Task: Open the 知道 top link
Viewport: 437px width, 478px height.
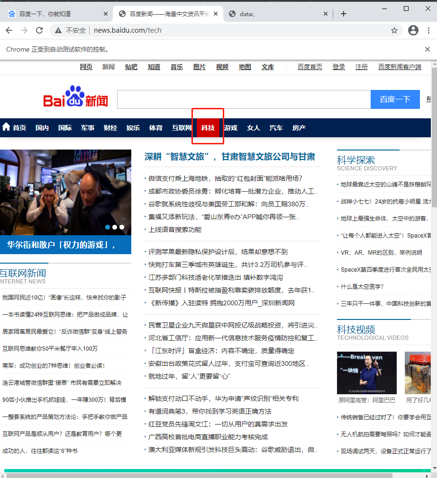Action: pyautogui.click(x=154, y=67)
